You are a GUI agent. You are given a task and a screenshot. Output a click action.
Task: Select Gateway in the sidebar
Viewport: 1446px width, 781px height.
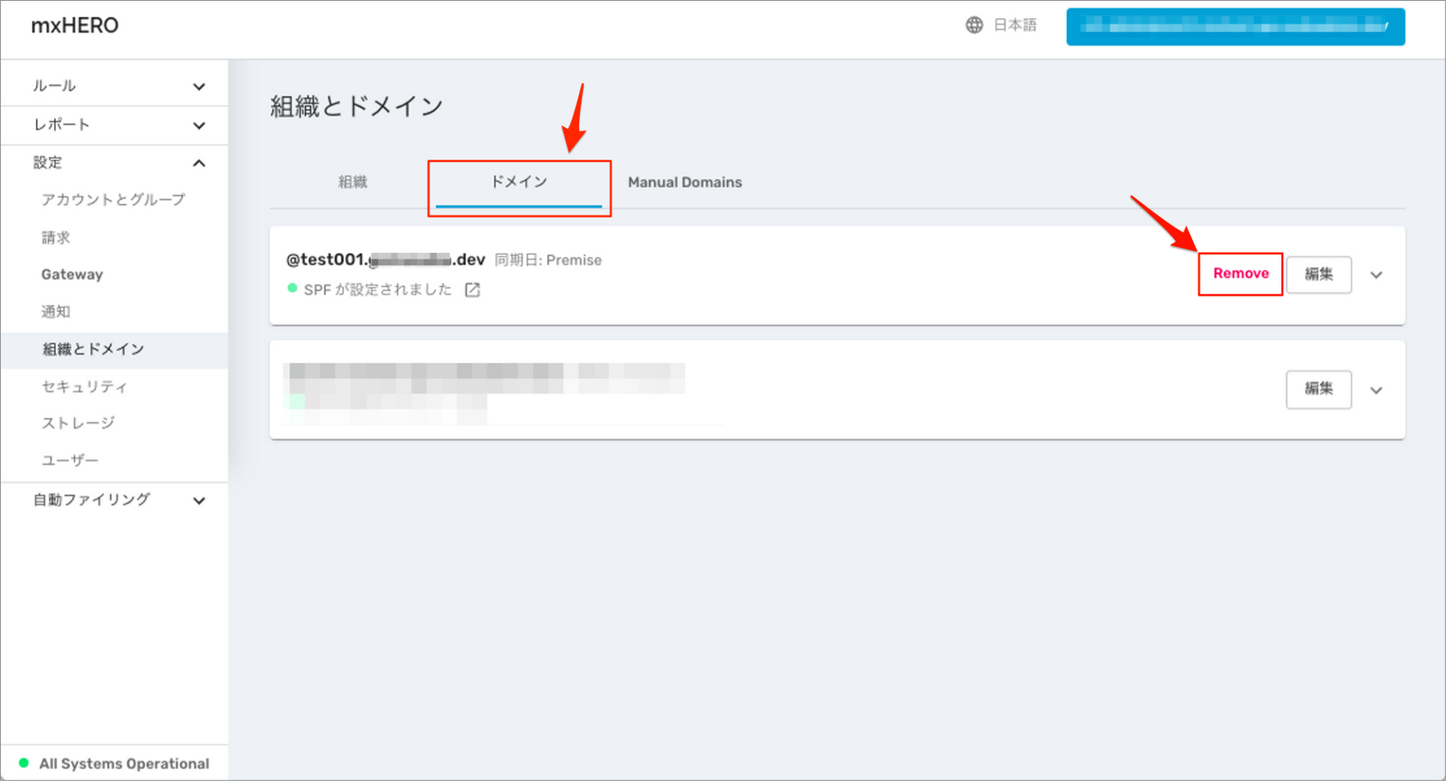click(72, 274)
